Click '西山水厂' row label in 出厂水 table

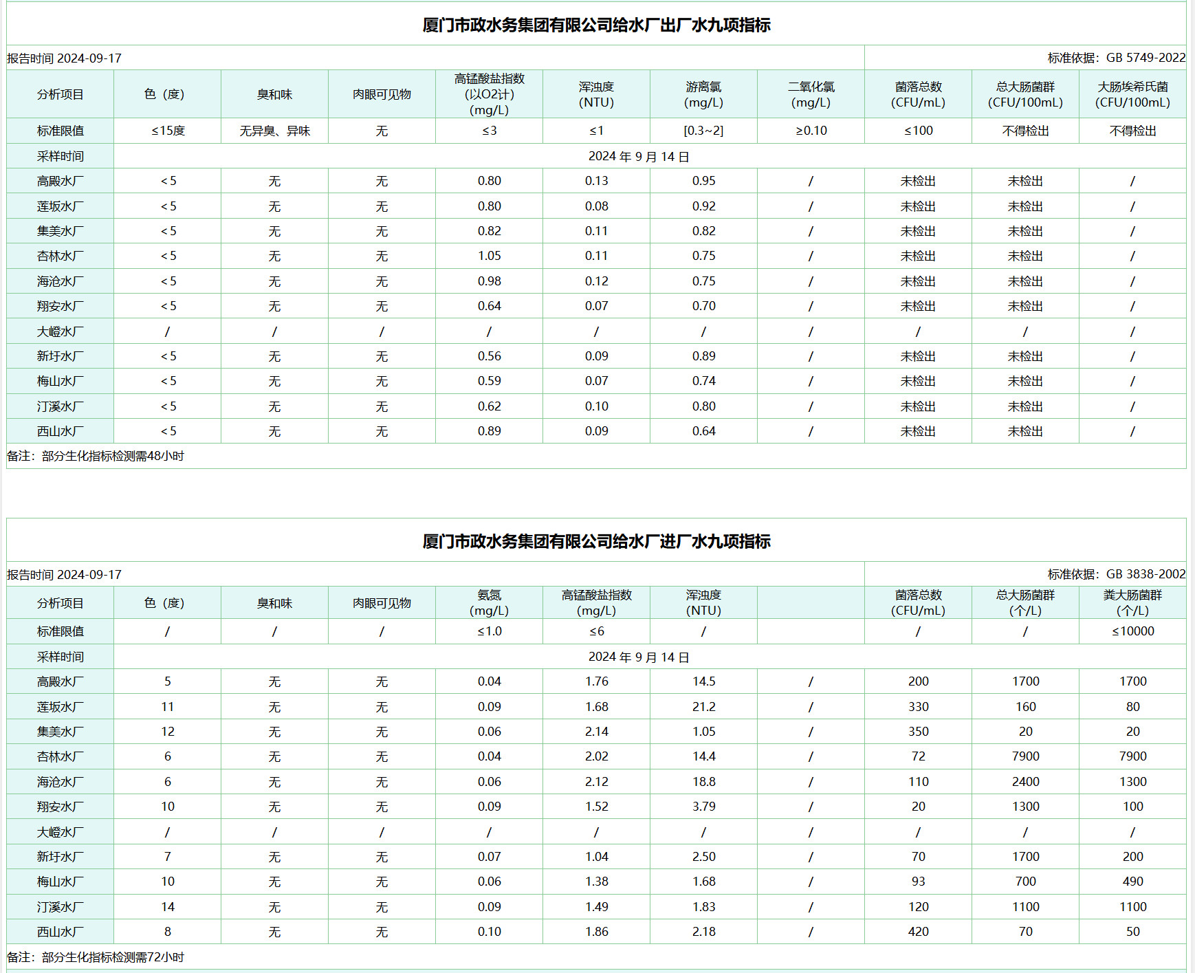coord(61,431)
